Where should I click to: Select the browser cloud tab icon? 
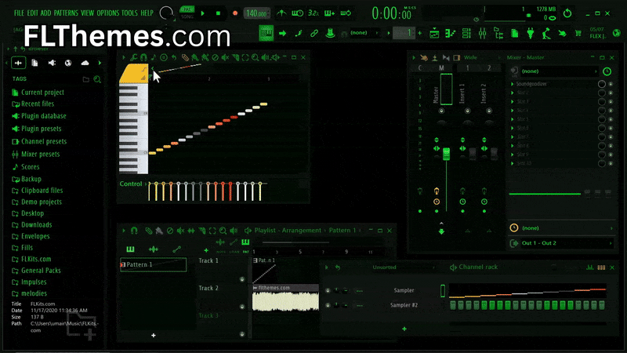tap(85, 63)
